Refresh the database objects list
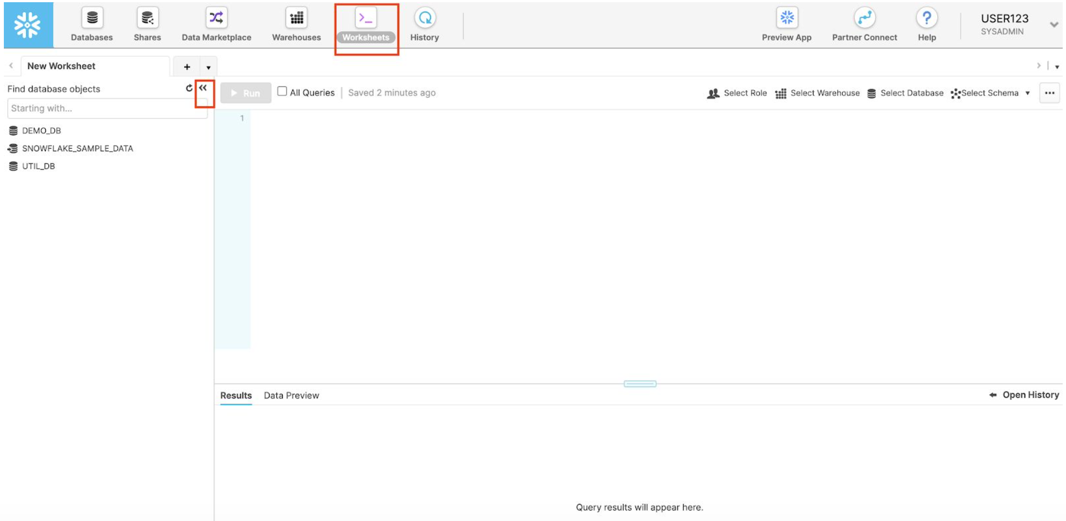The width and height of the screenshot is (1066, 521). [x=189, y=88]
